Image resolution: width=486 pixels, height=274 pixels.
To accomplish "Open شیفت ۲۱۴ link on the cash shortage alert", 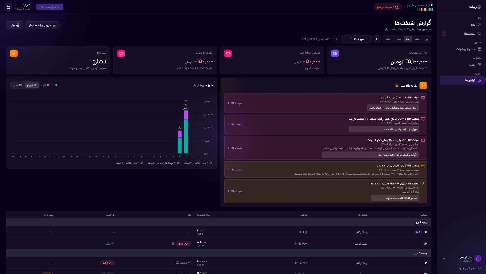I will click(235, 103).
